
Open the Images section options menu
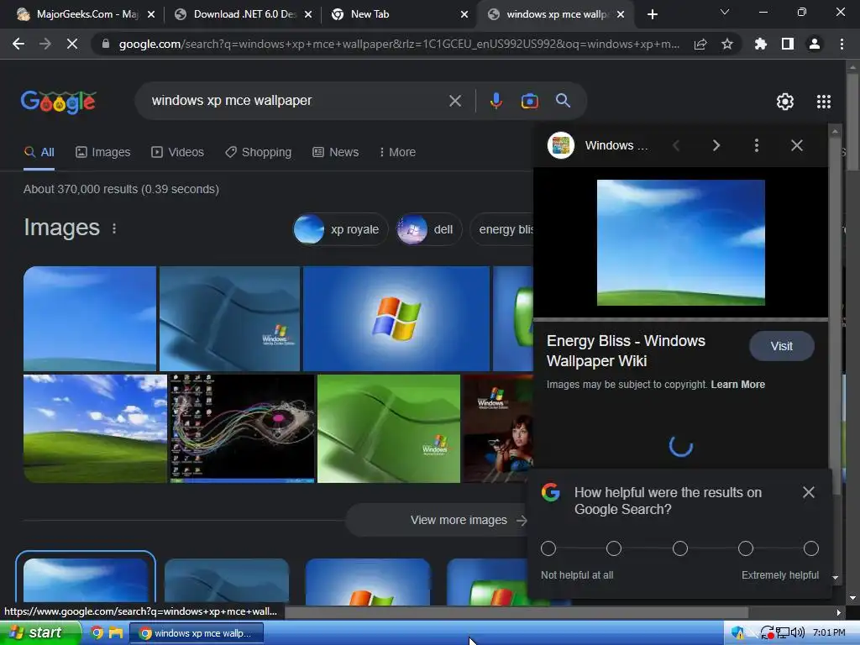click(114, 228)
